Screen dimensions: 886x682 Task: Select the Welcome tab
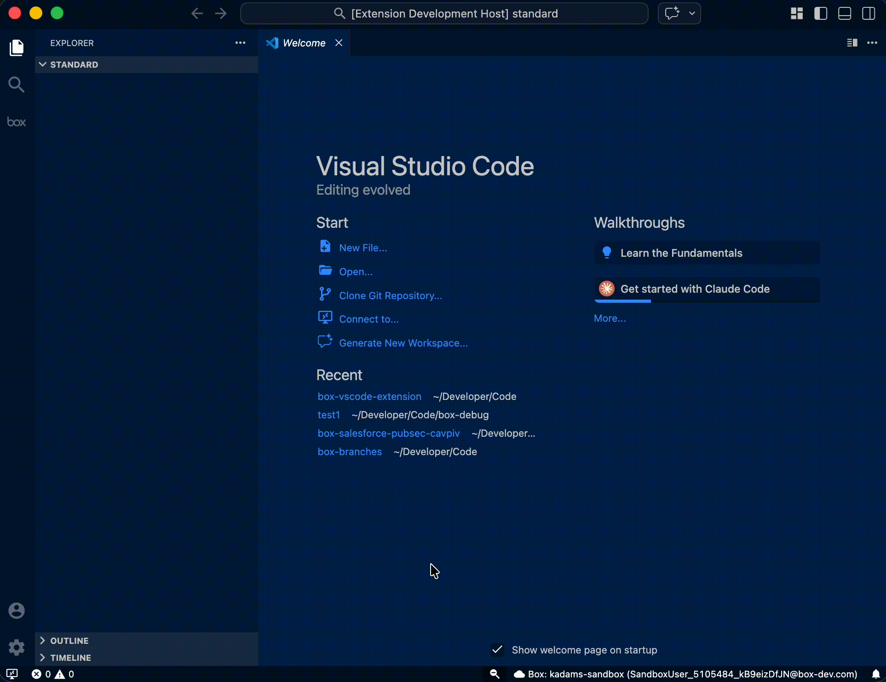[x=304, y=43]
